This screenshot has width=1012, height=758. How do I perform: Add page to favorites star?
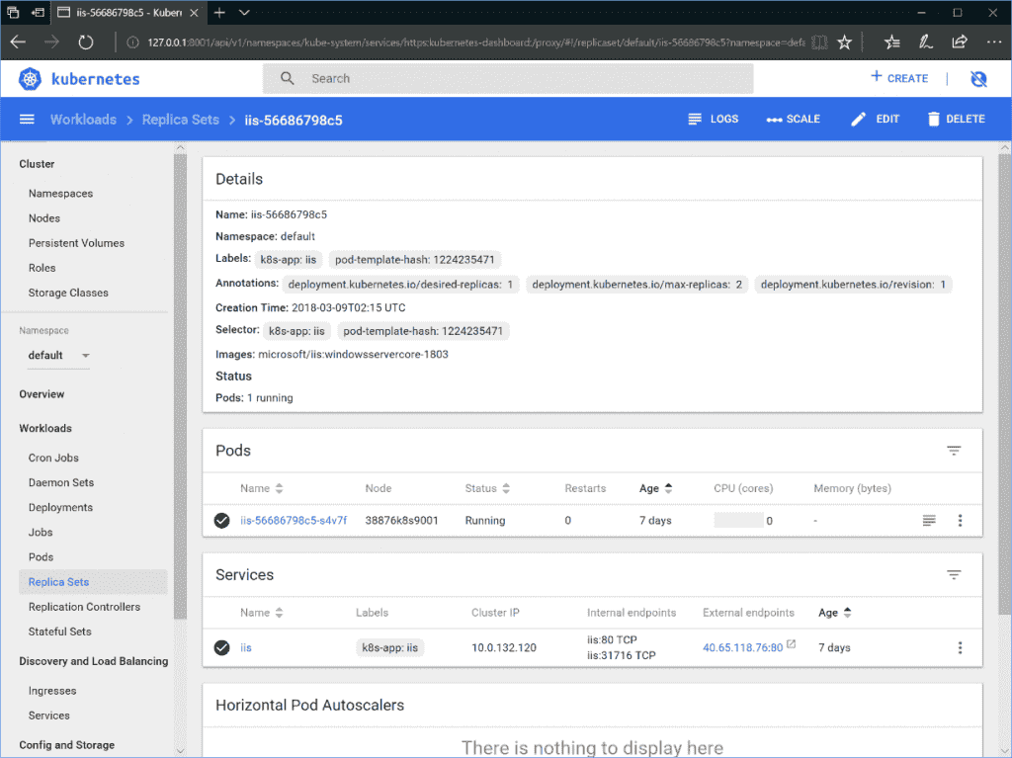pyautogui.click(x=844, y=42)
